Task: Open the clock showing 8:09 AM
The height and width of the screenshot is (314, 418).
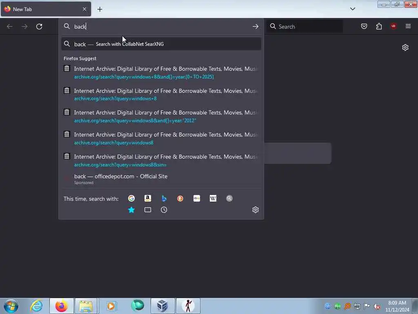Action: [397, 306]
